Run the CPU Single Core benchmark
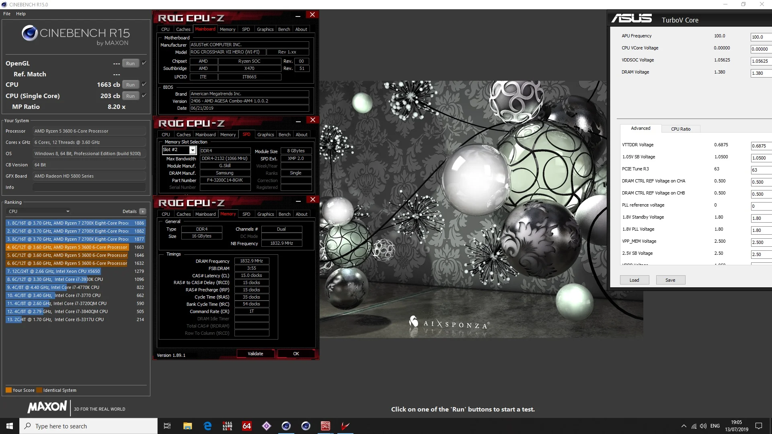772x434 pixels. point(130,96)
